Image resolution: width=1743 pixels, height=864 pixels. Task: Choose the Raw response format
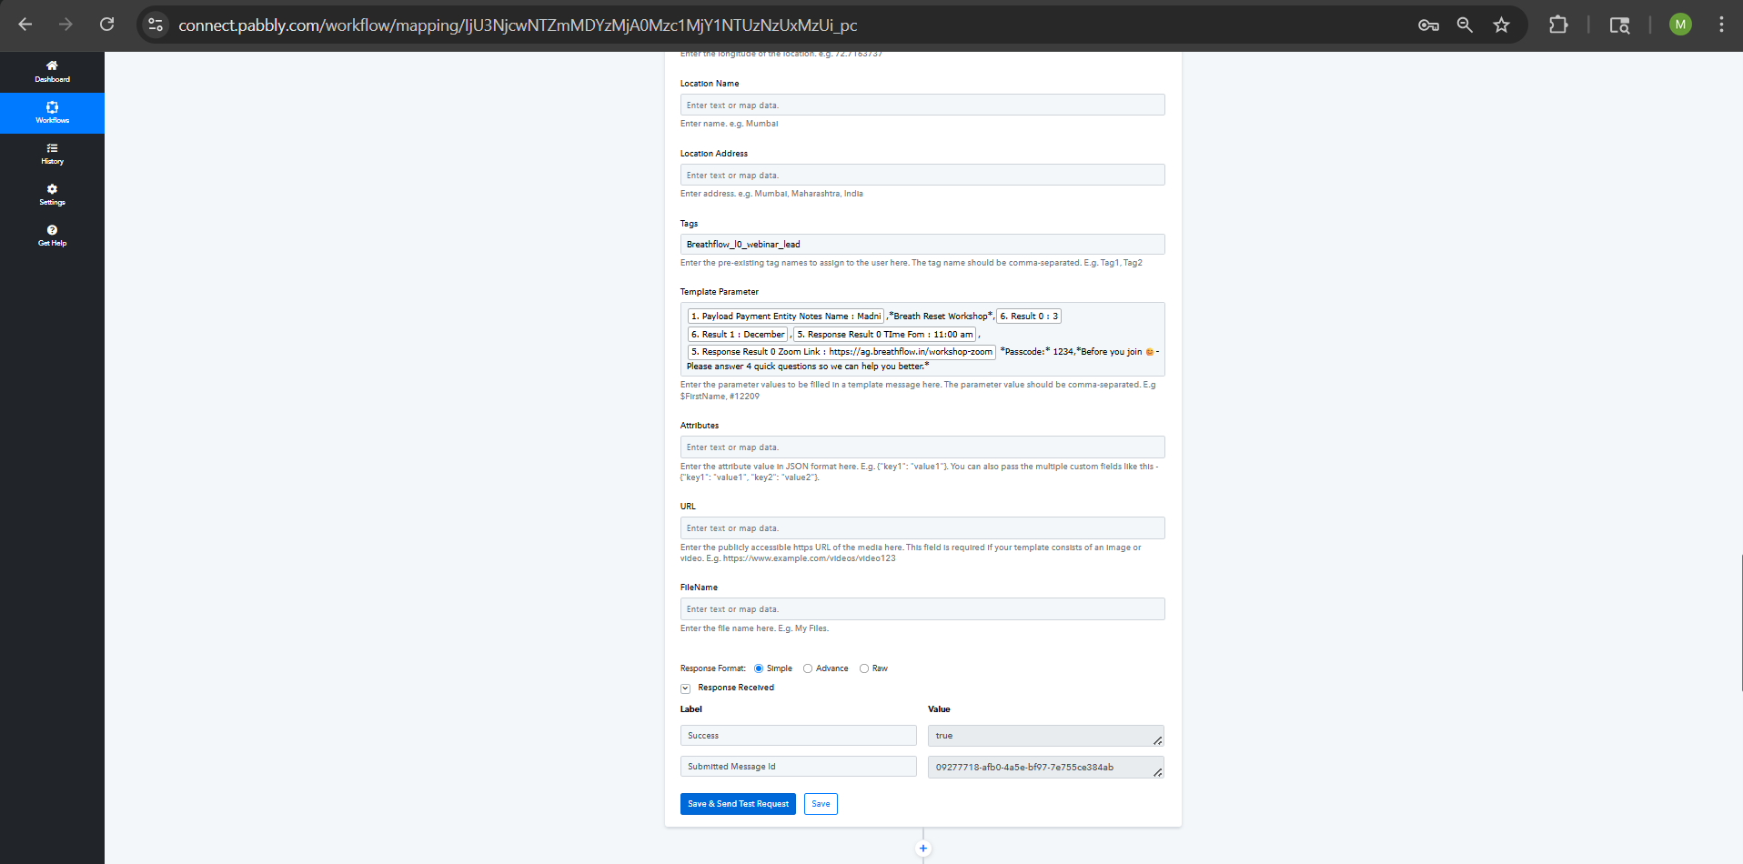[x=864, y=668]
